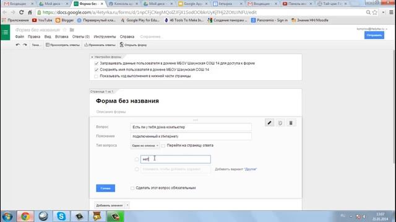Viewport: 396px width, 222px height.
Task: Click the browser address bar URL
Action: click(x=150, y=12)
